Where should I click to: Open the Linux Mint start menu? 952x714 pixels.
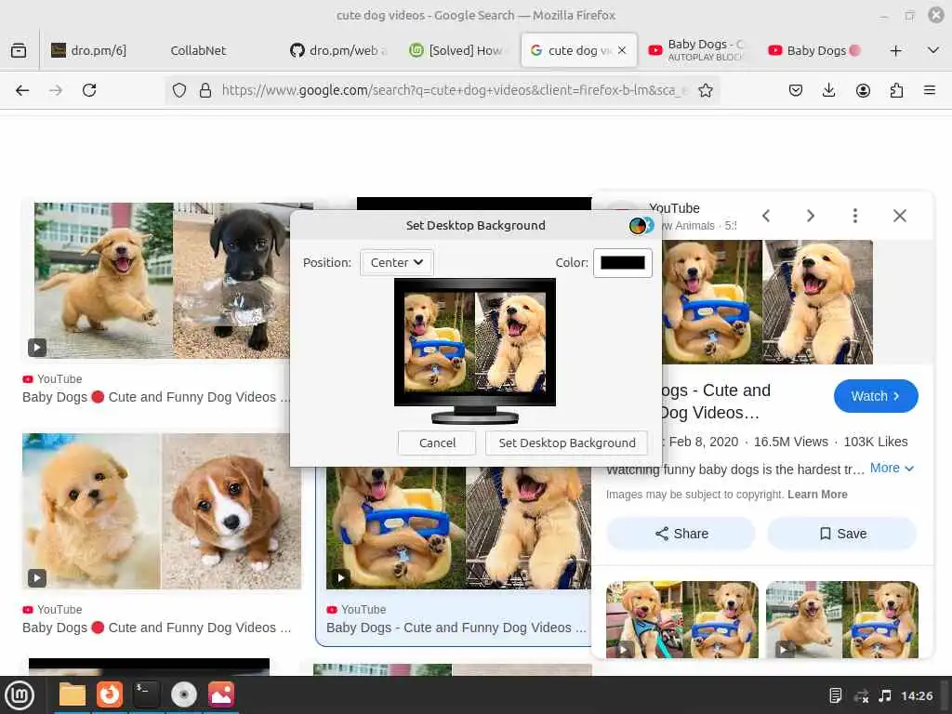(x=20, y=695)
